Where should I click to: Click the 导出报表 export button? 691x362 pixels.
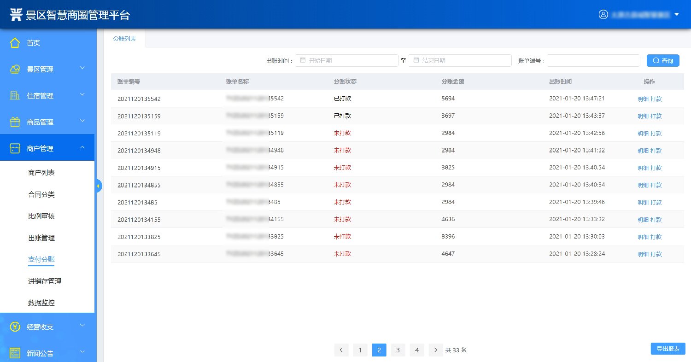tap(668, 349)
